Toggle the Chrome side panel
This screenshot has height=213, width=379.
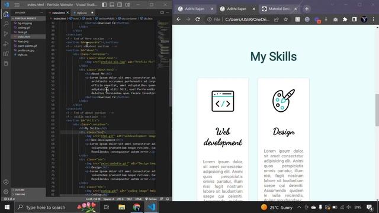pyautogui.click(x=354, y=20)
